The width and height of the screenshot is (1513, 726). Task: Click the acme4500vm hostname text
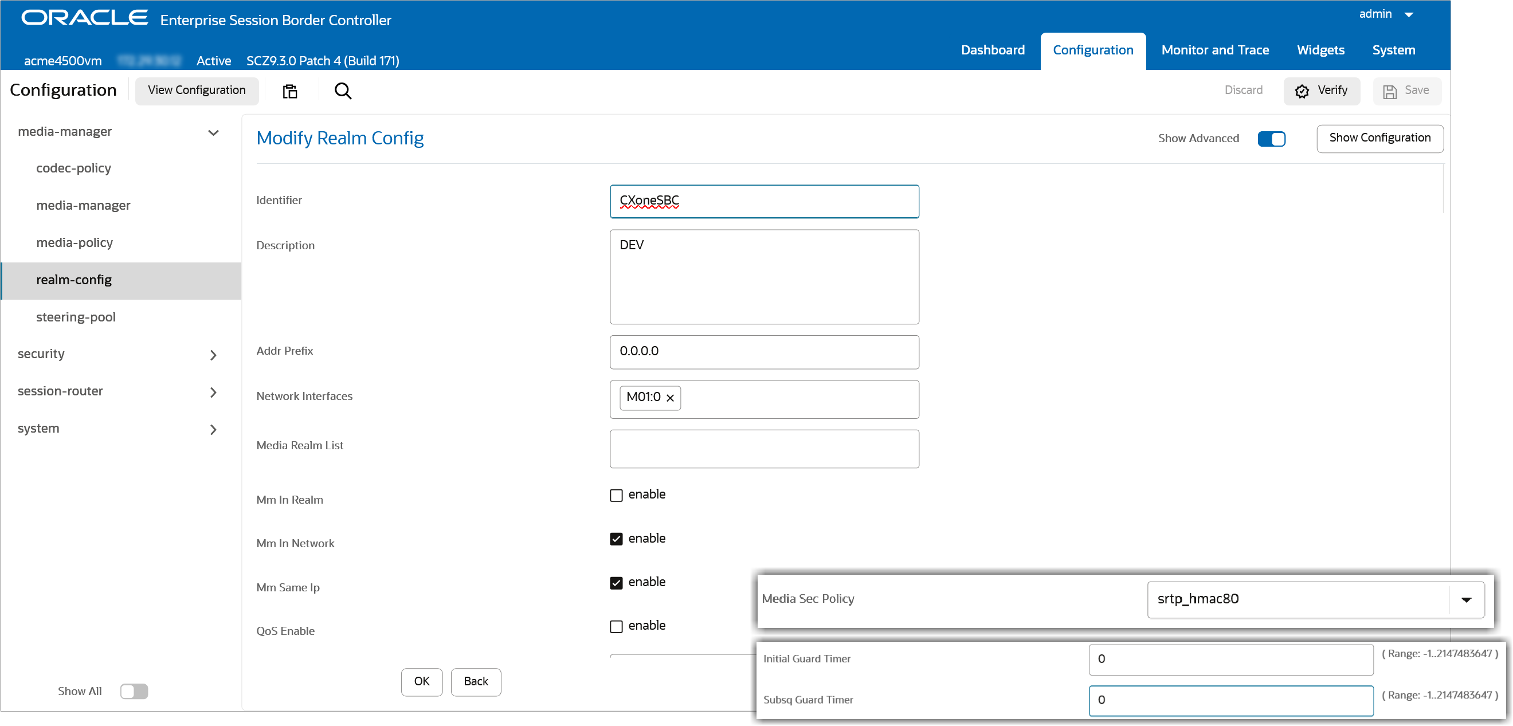62,61
